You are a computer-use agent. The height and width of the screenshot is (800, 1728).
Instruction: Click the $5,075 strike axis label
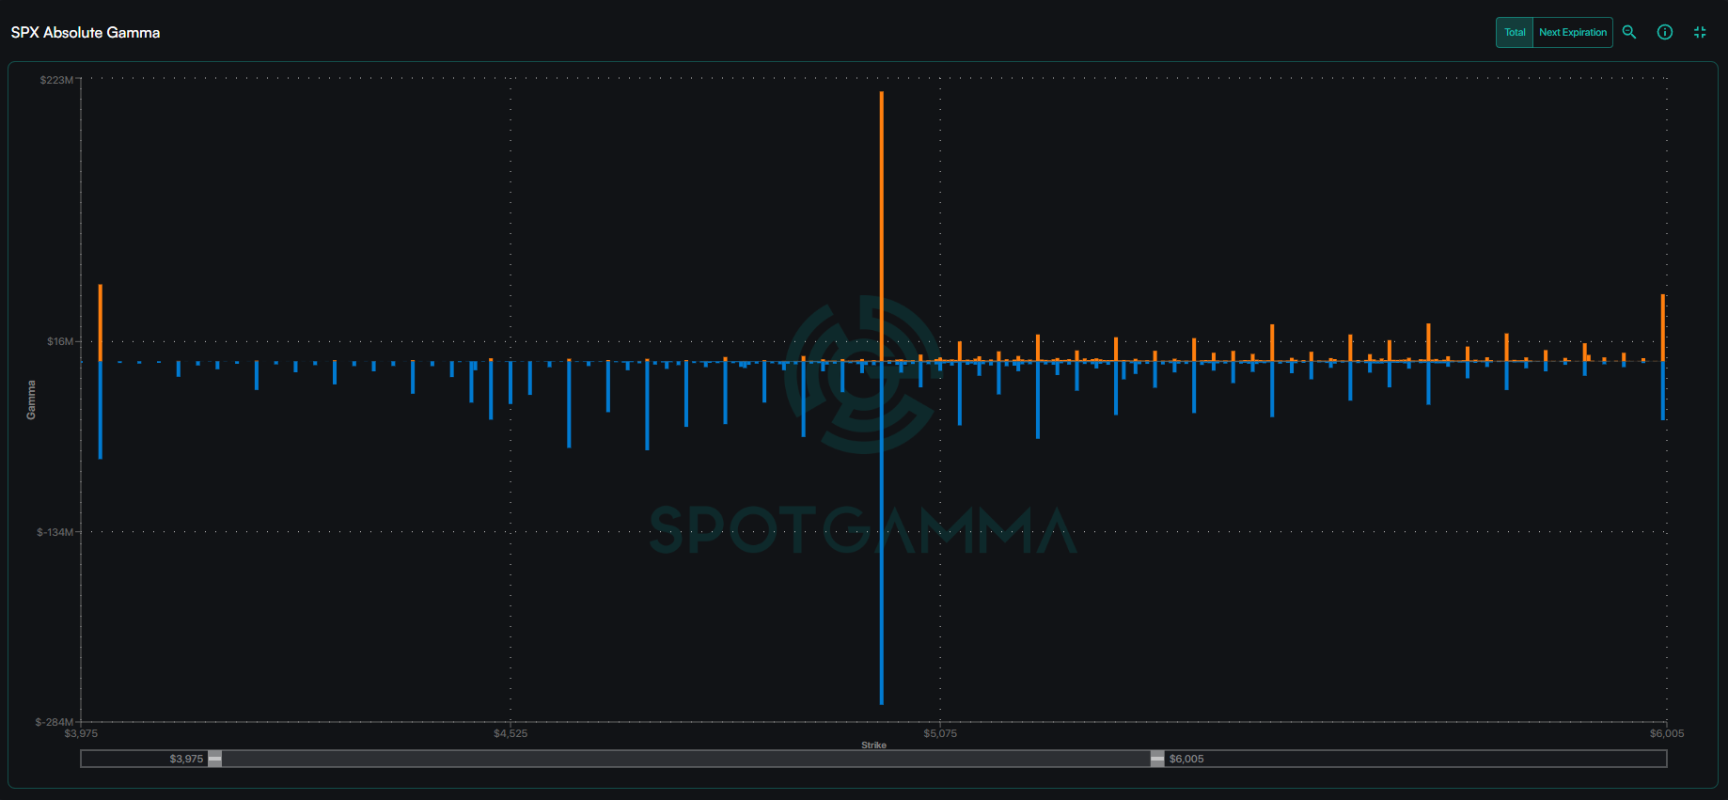(940, 733)
